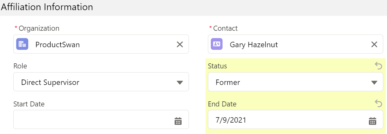The height and width of the screenshot is (134, 387).
Task: Select the Gary Hazelnut text in Contact
Action: tap(254, 45)
